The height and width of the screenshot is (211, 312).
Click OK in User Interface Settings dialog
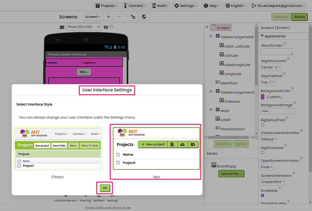click(105, 188)
